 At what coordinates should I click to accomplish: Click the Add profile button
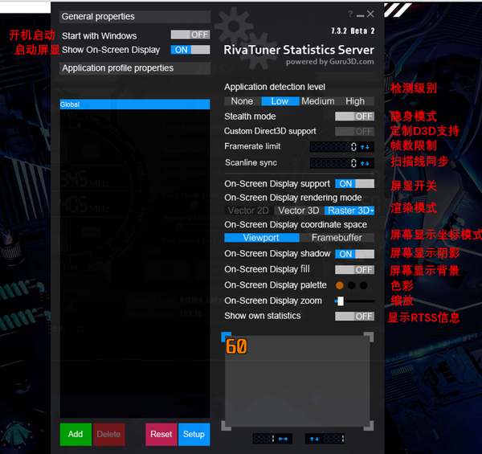pyautogui.click(x=76, y=435)
